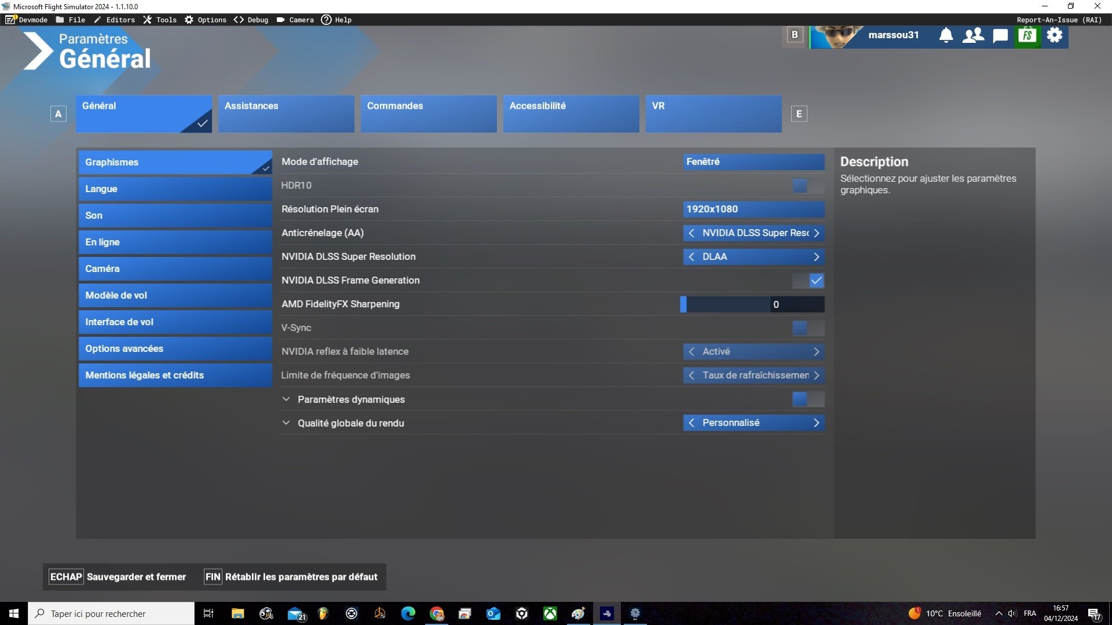Image resolution: width=1112 pixels, height=625 pixels.
Task: Open Microsoft Edge from taskbar
Action: coord(408,613)
